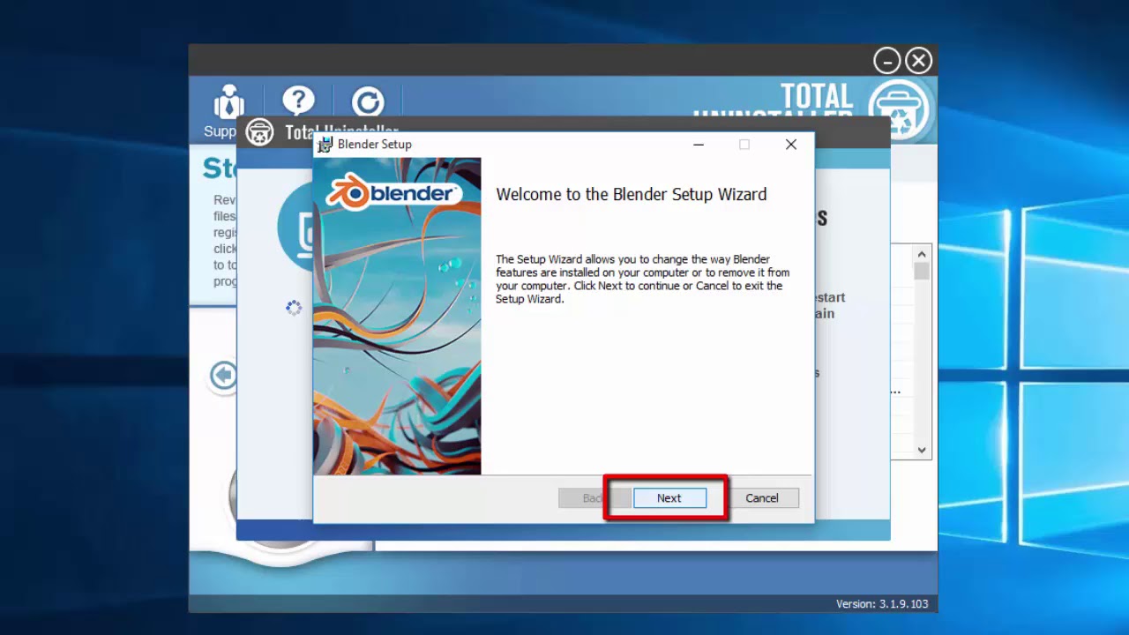Minimize the Blender Setup dialog
The height and width of the screenshot is (635, 1129).
699,145
